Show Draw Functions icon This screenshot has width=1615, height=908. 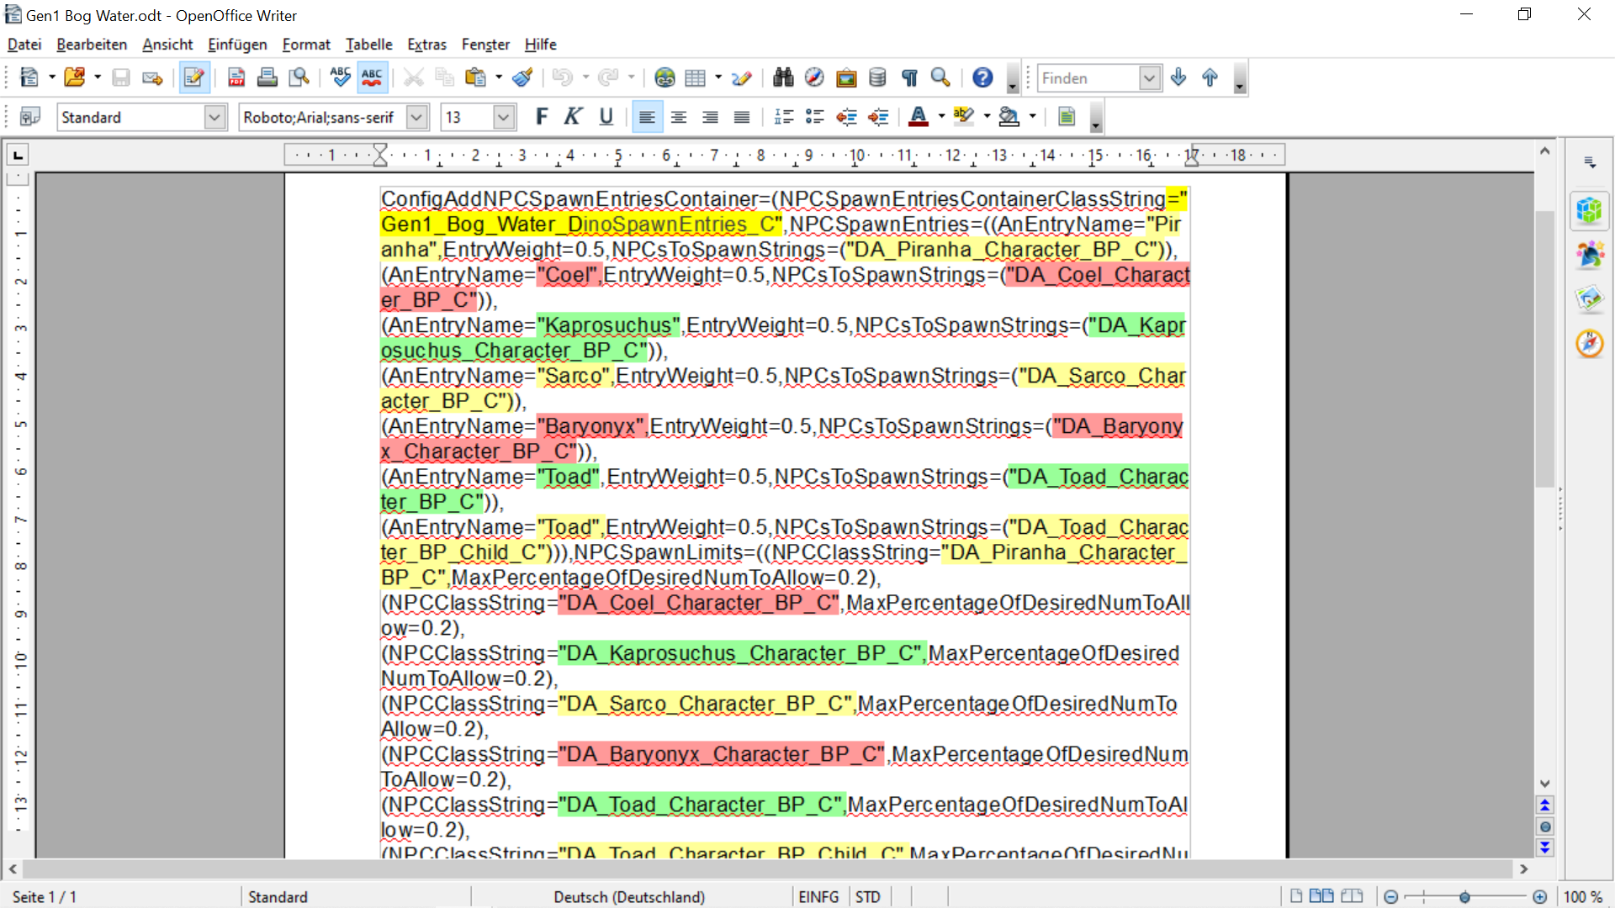(x=741, y=78)
